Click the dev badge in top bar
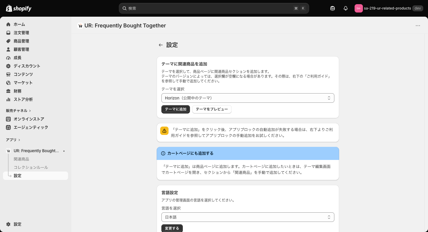Screen dimensions: 428x232 point(418,8)
